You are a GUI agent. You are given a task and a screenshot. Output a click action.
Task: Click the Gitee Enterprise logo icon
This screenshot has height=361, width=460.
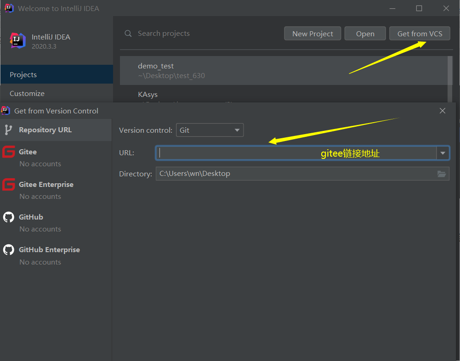tap(9, 185)
